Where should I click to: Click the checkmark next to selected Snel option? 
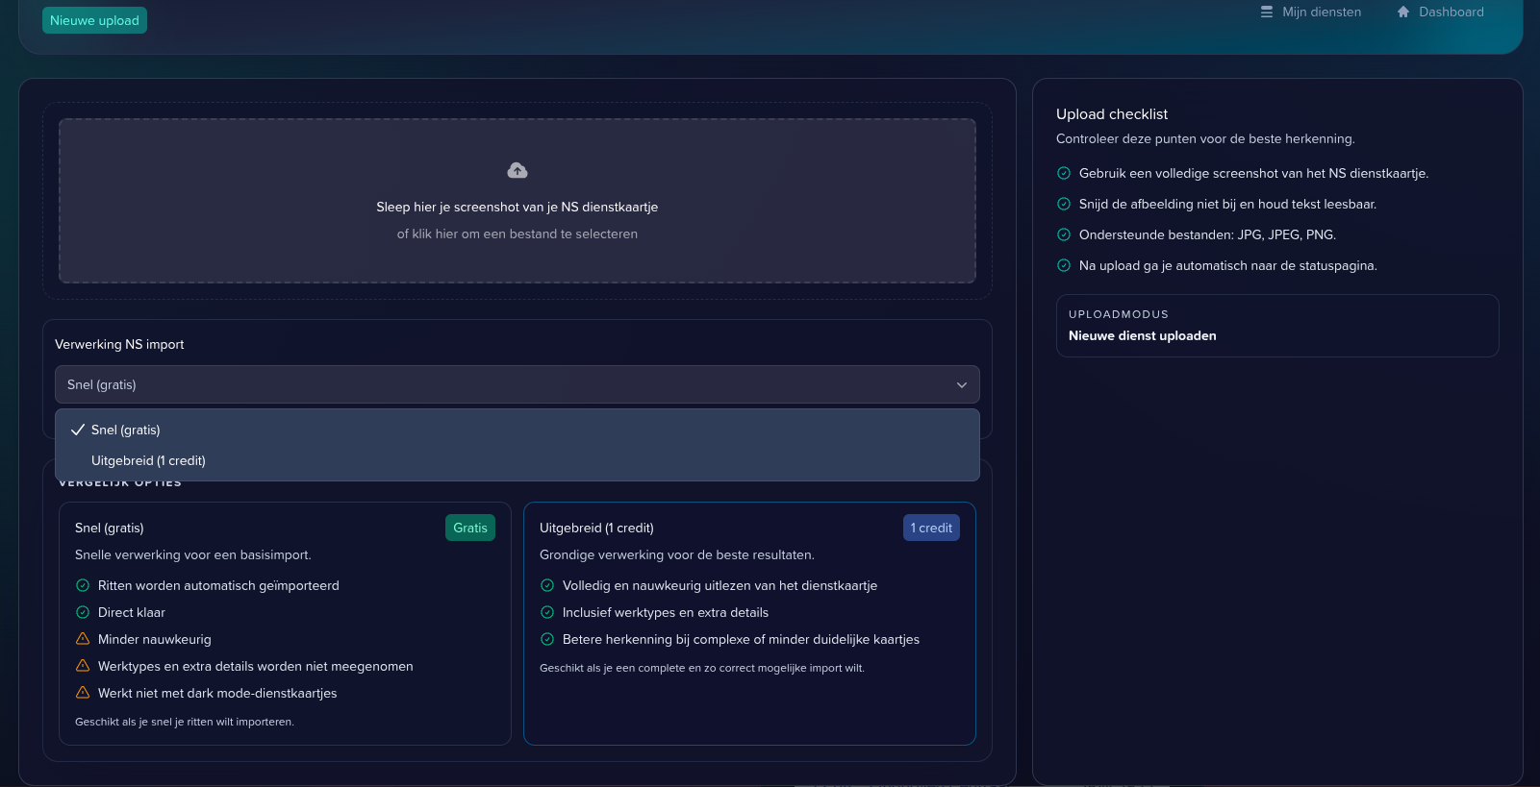(78, 430)
